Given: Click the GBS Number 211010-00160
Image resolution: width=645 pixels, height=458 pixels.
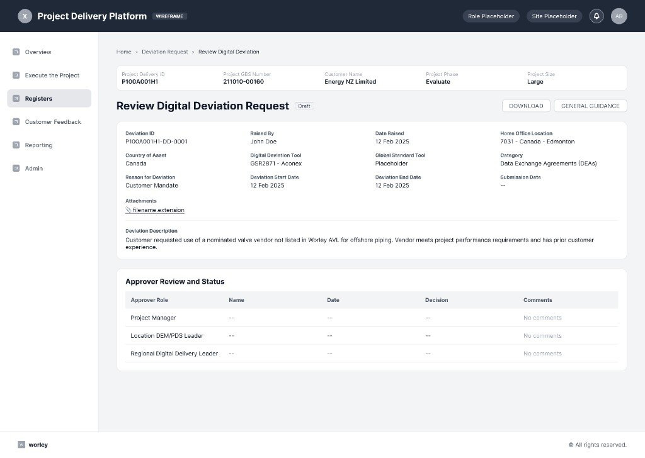Looking at the screenshot, I should coord(244,82).
